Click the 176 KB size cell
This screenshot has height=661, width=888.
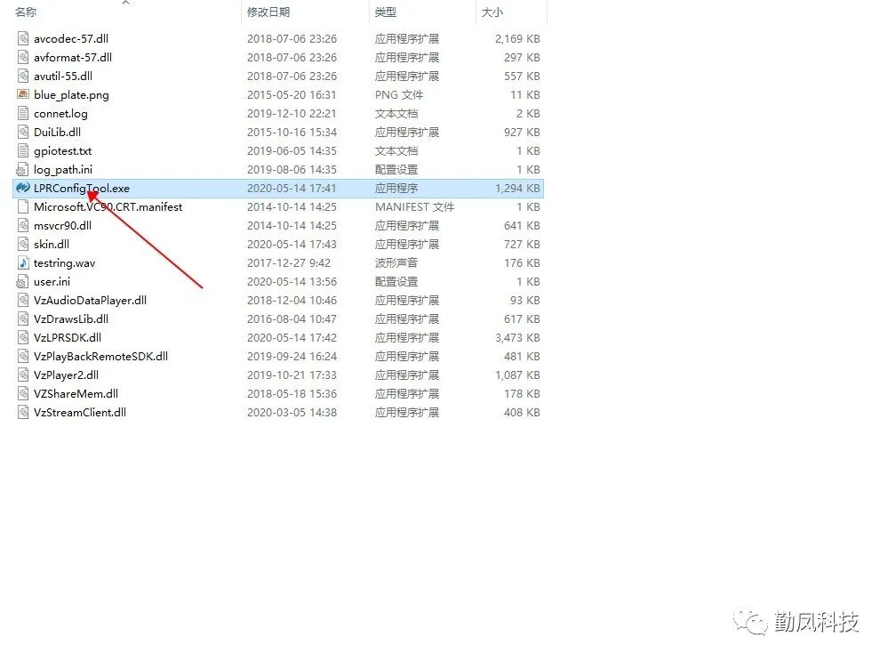coord(522,263)
